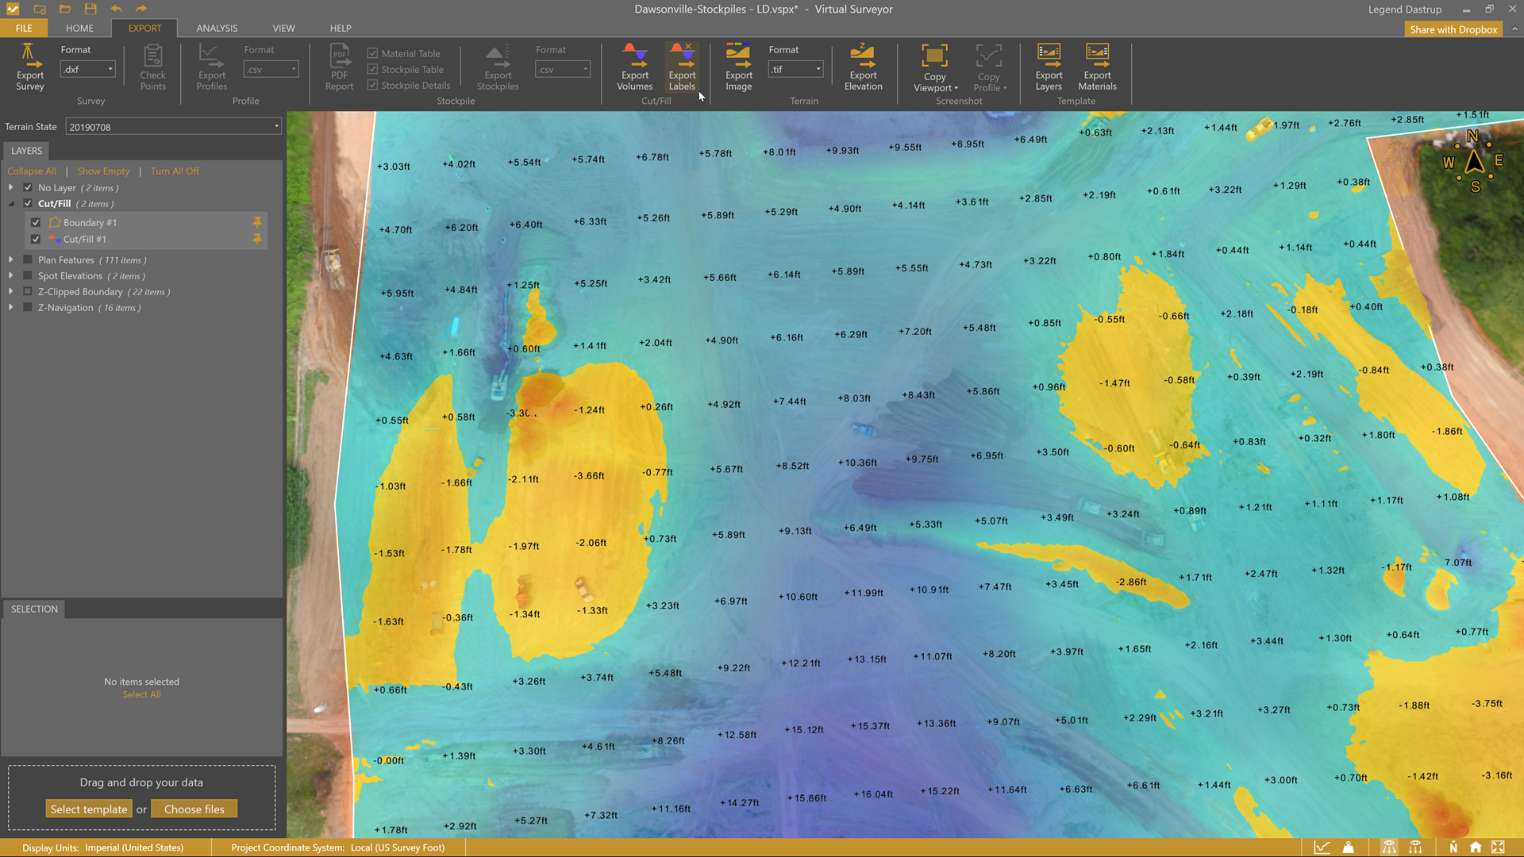Switch to the ANALYSIS ribbon tab
Screen dimensions: 1524x857
(x=217, y=28)
